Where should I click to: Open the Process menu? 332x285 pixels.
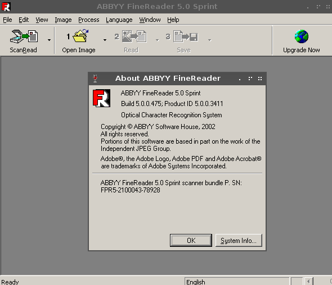(89, 20)
